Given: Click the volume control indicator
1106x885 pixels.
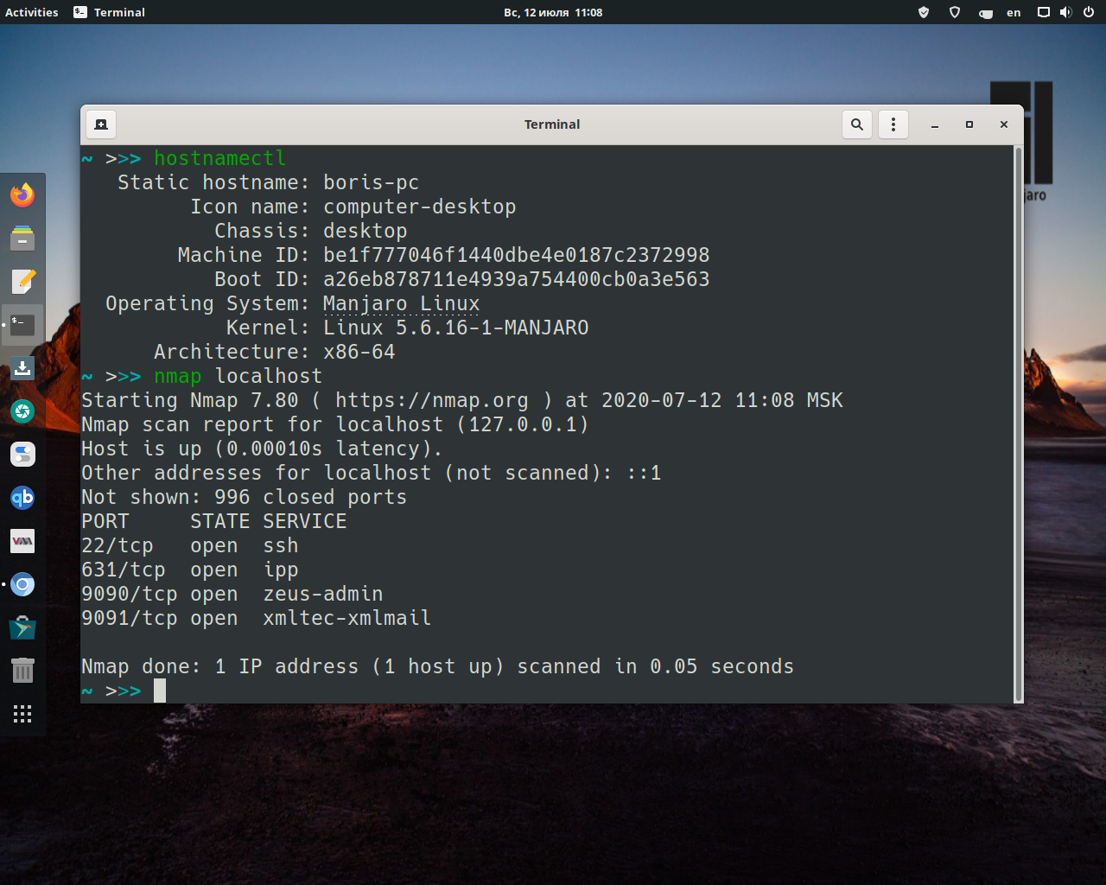Looking at the screenshot, I should (x=1065, y=12).
